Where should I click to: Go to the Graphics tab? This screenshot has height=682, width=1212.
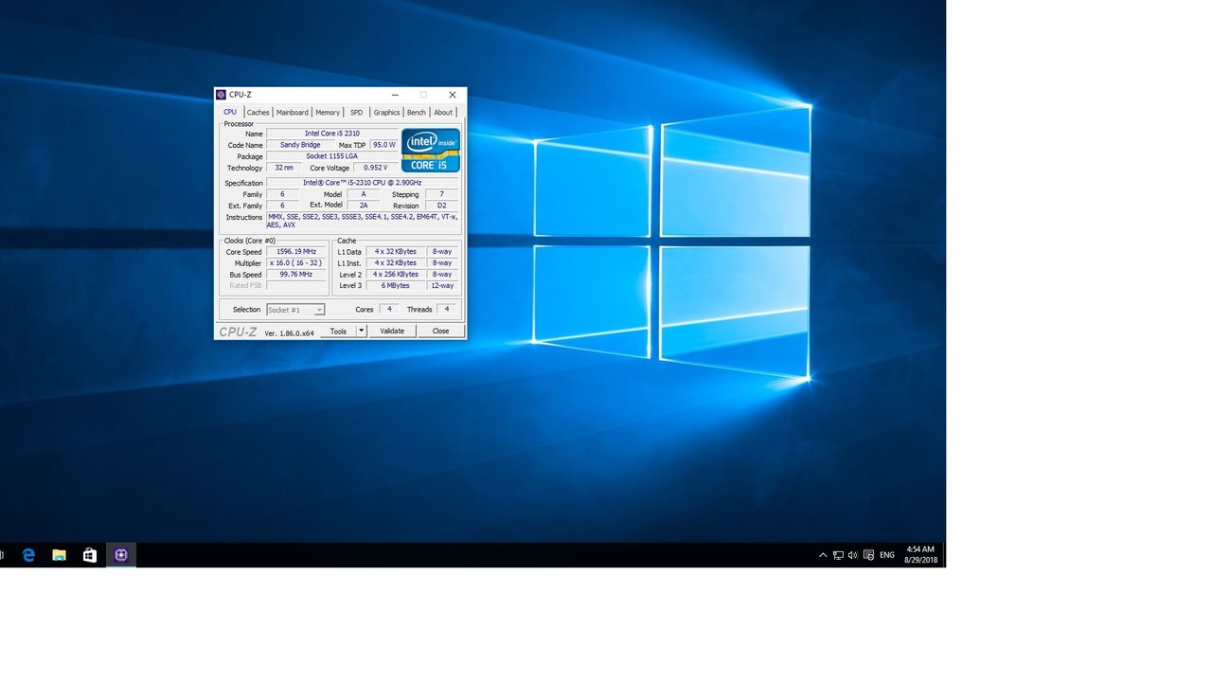click(x=386, y=113)
